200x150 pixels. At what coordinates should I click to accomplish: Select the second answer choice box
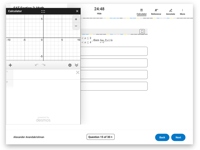[x=114, y=63]
